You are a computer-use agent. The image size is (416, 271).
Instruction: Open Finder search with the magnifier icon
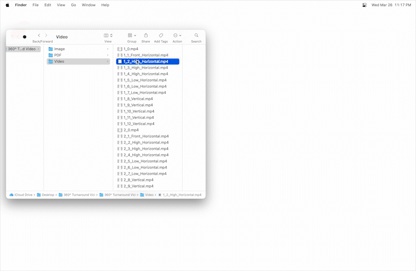pos(196,35)
